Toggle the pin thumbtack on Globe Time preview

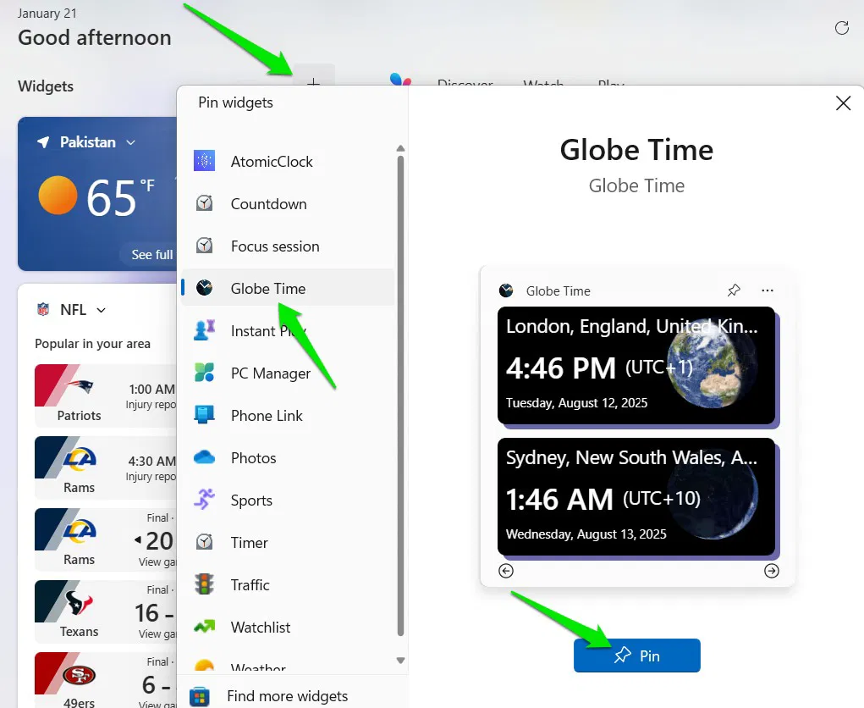(734, 290)
